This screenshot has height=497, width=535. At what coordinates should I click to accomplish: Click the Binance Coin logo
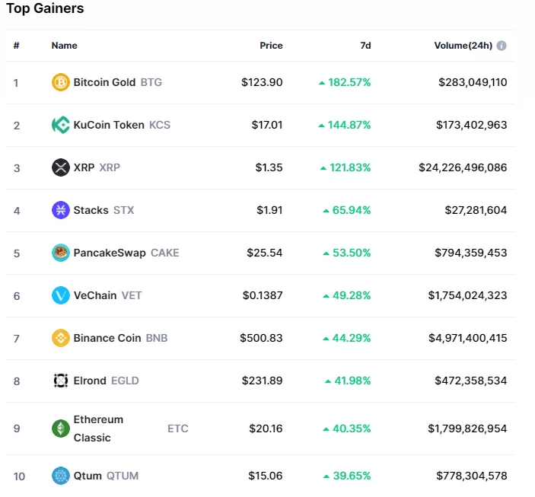point(61,338)
